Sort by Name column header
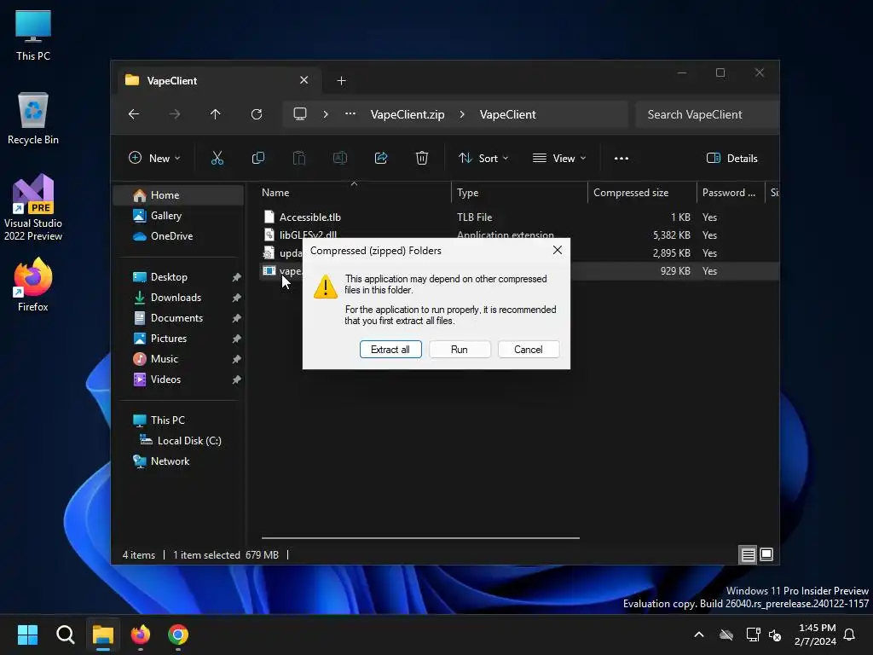This screenshot has width=873, height=655. [x=354, y=193]
